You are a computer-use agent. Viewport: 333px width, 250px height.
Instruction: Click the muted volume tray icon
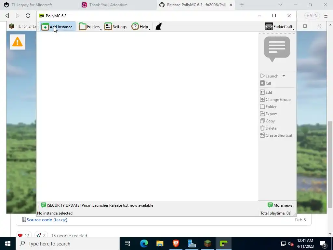[291, 243]
